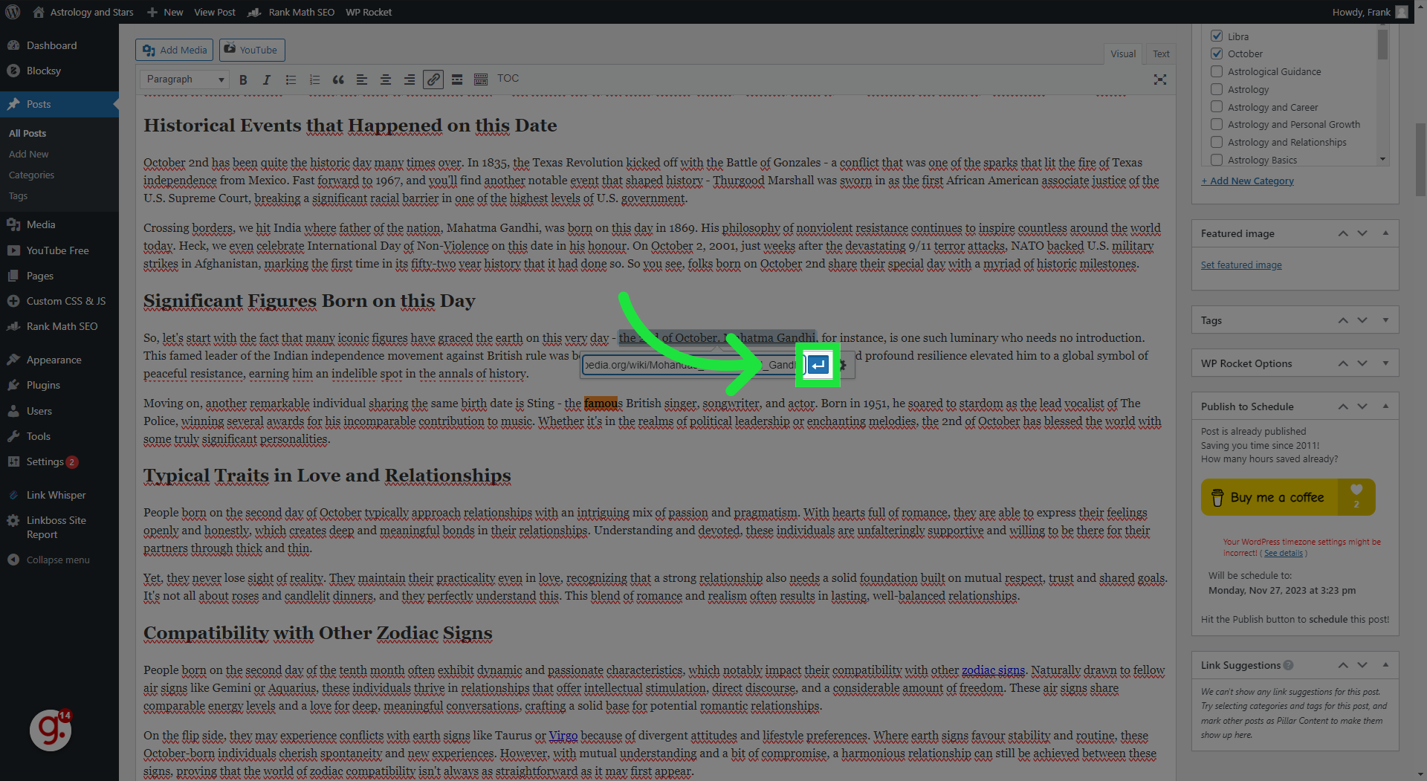This screenshot has height=781, width=1427.
Task: Open Appearance menu
Action: (54, 360)
